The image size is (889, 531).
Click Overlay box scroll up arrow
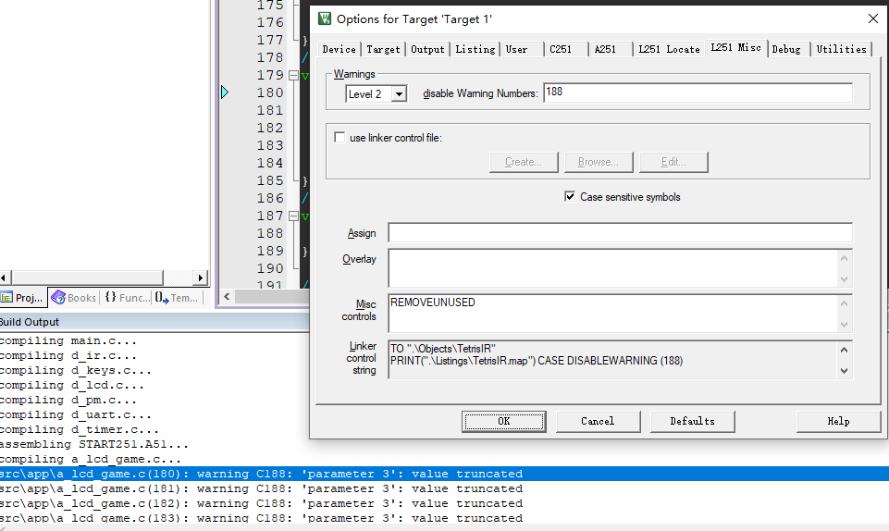845,258
